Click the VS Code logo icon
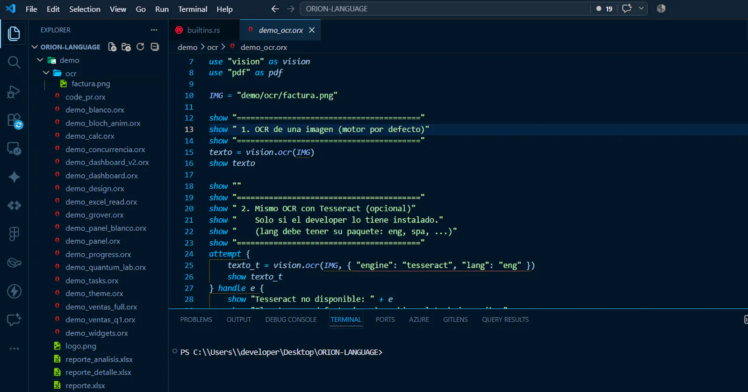 10,8
